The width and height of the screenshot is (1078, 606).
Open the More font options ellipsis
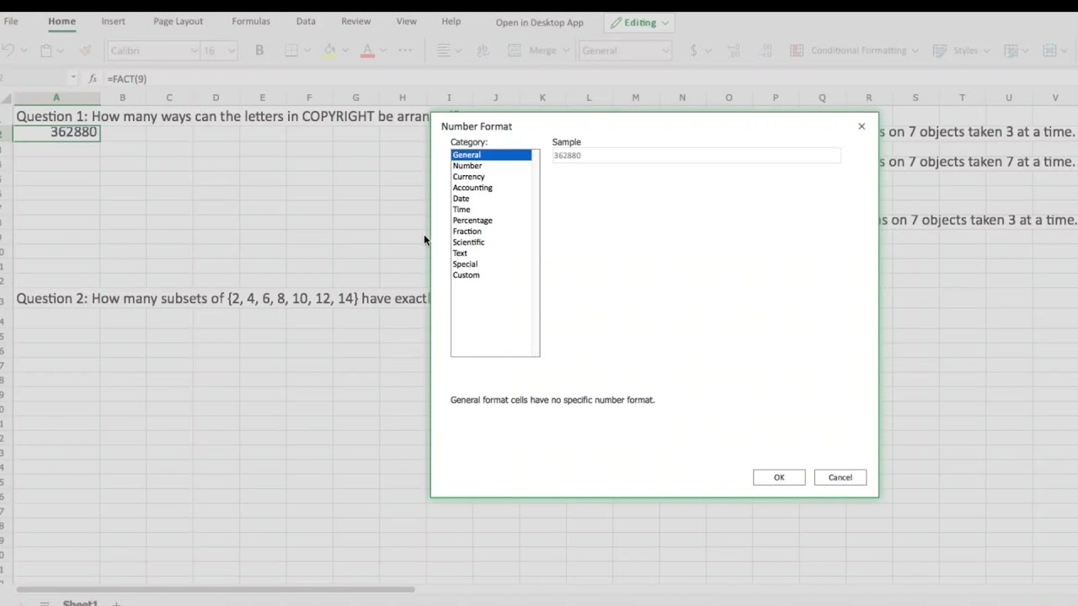click(405, 50)
